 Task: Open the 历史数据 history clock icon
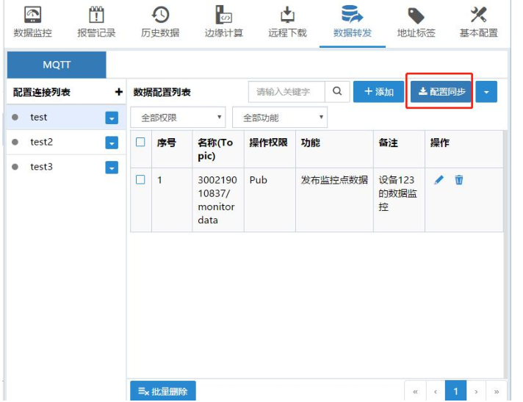coord(160,15)
